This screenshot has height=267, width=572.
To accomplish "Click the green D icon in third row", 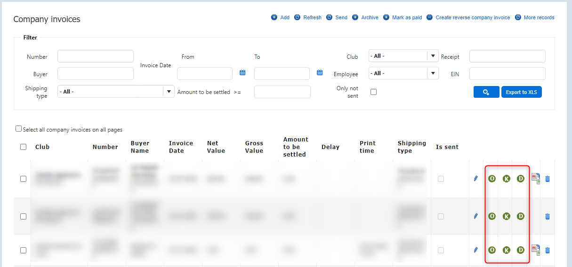I will (521, 250).
